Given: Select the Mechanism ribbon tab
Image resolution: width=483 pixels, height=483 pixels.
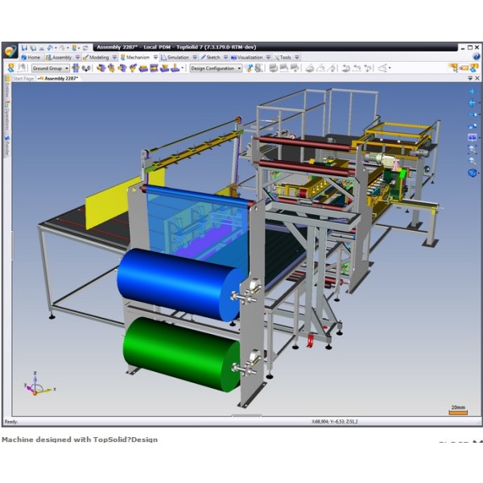Looking at the screenshot, I should point(135,57).
